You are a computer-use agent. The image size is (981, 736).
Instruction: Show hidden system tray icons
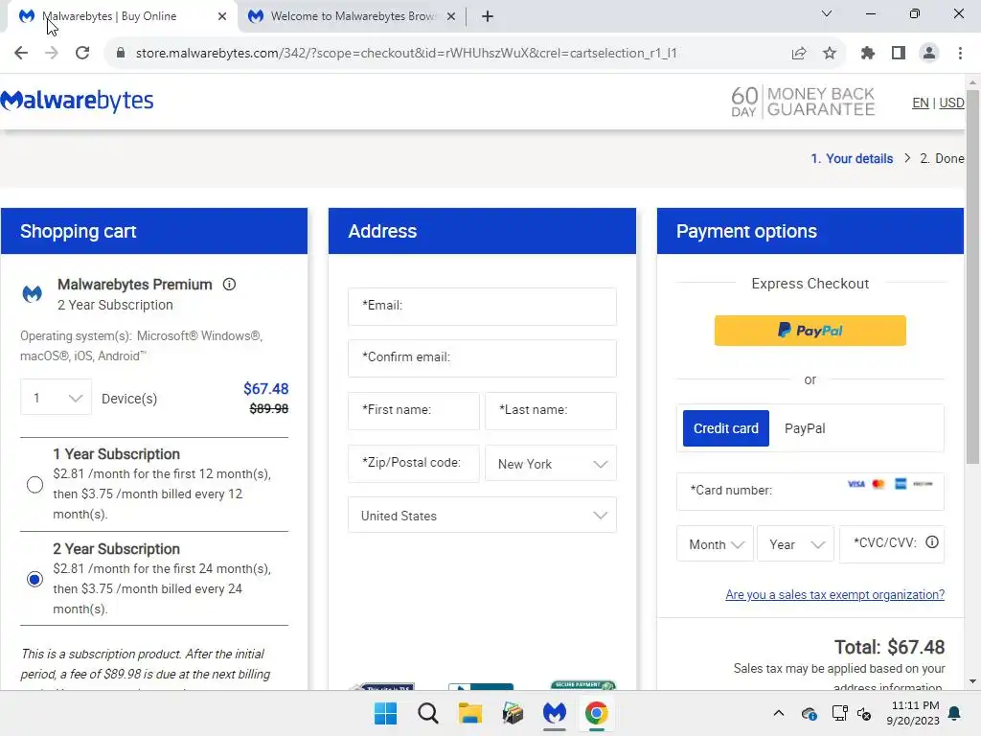(x=778, y=713)
